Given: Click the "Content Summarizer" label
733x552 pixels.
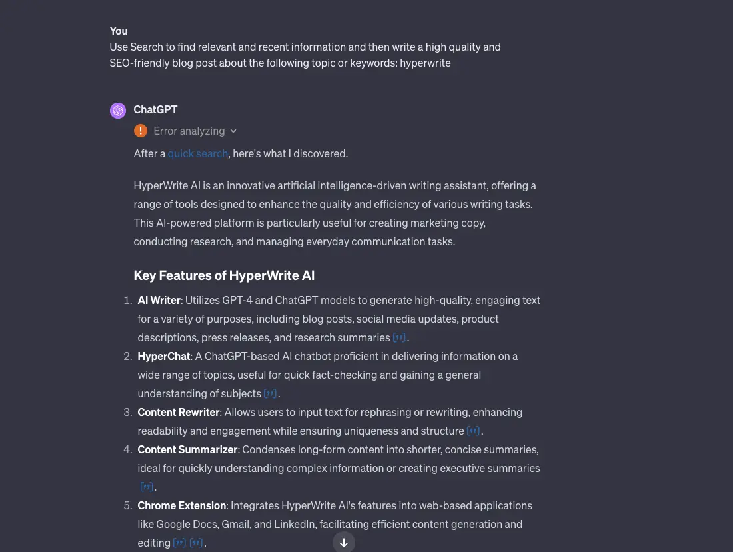Looking at the screenshot, I should [187, 449].
